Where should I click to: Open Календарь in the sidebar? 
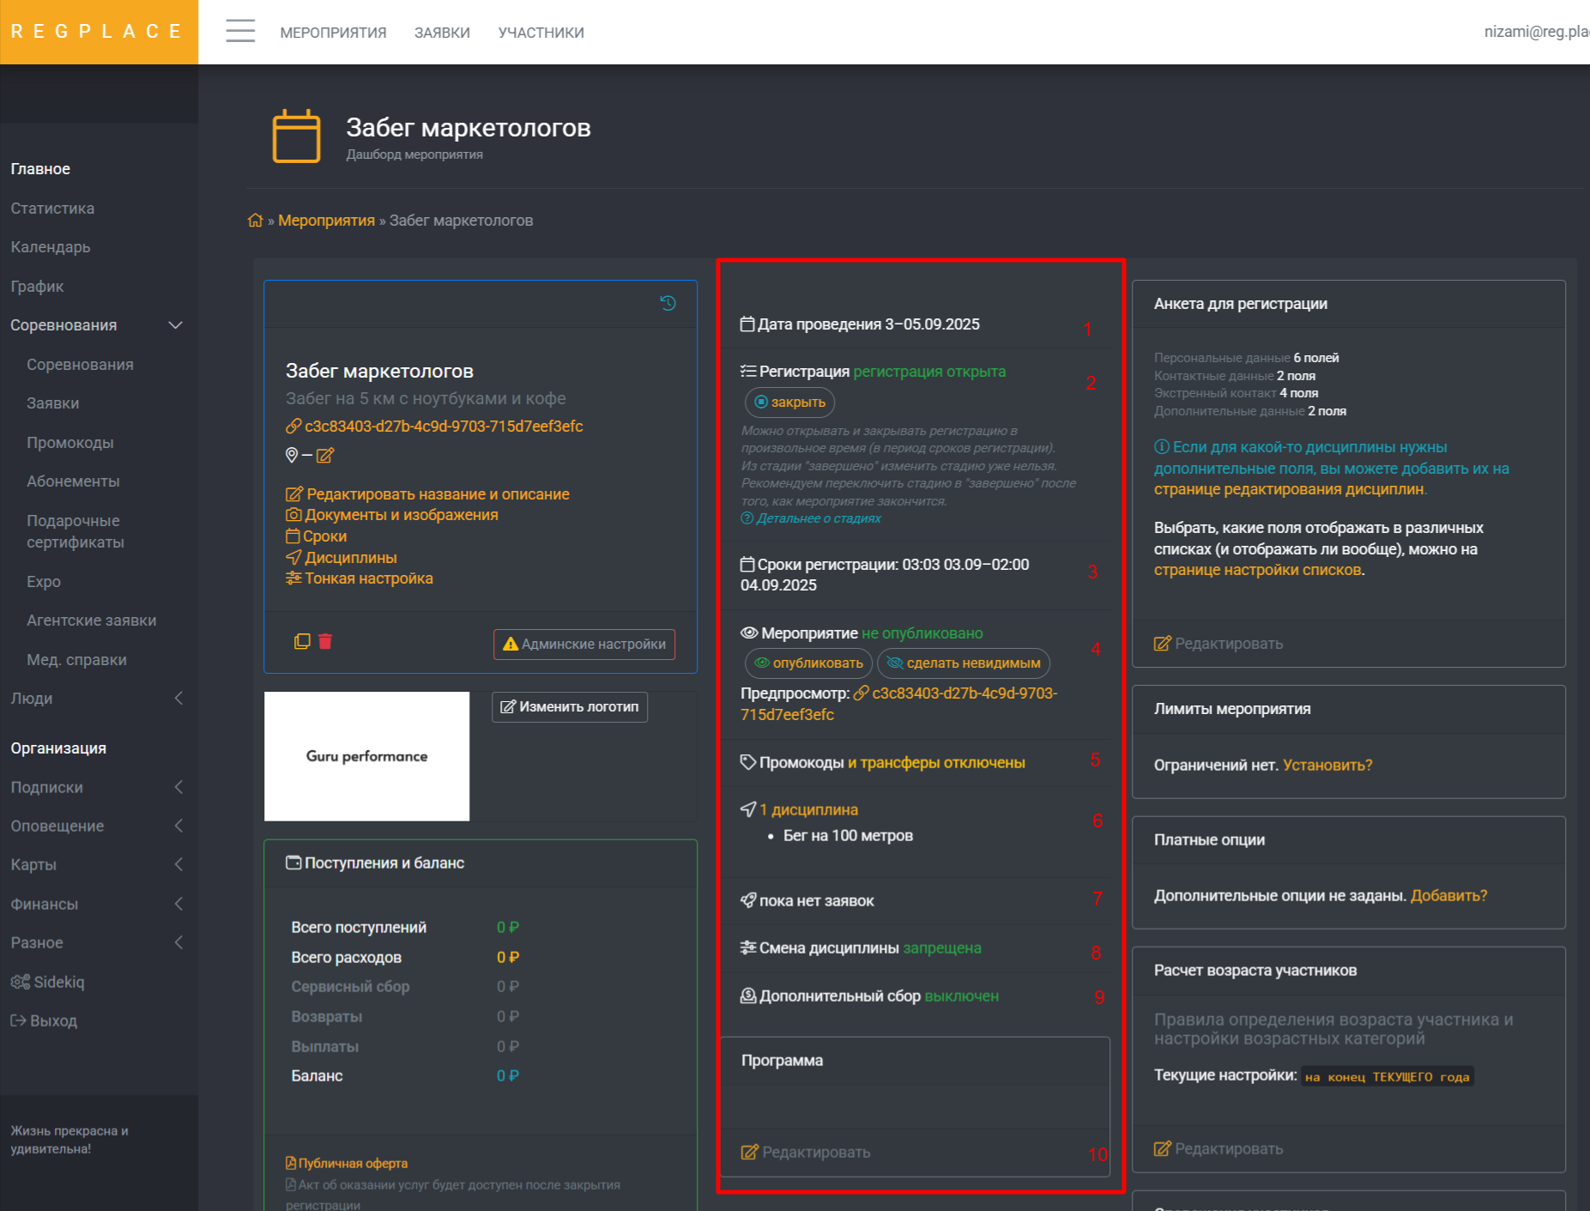(x=51, y=247)
